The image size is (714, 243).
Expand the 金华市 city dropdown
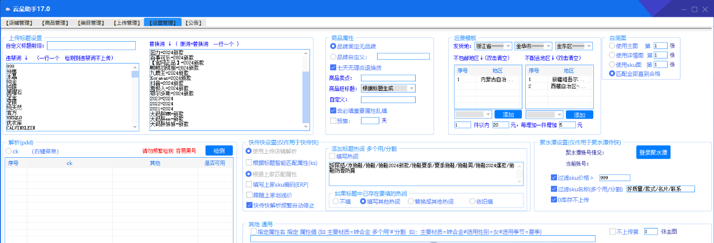tap(548, 46)
